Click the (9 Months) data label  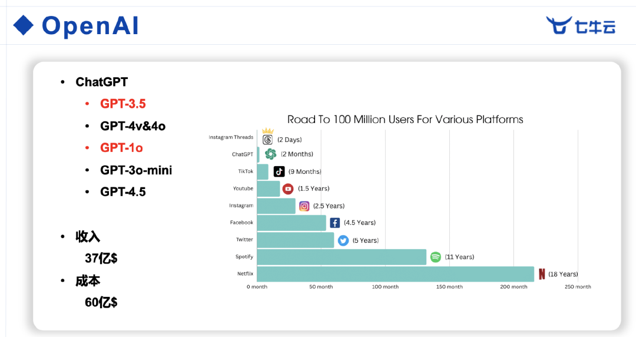(305, 172)
